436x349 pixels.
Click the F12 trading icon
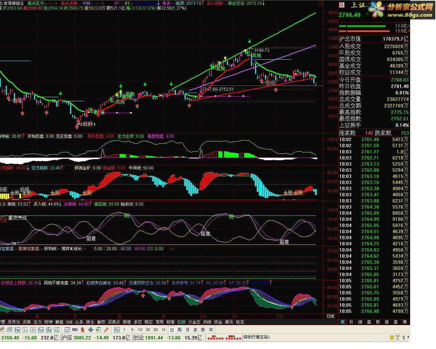[x=41, y=330]
